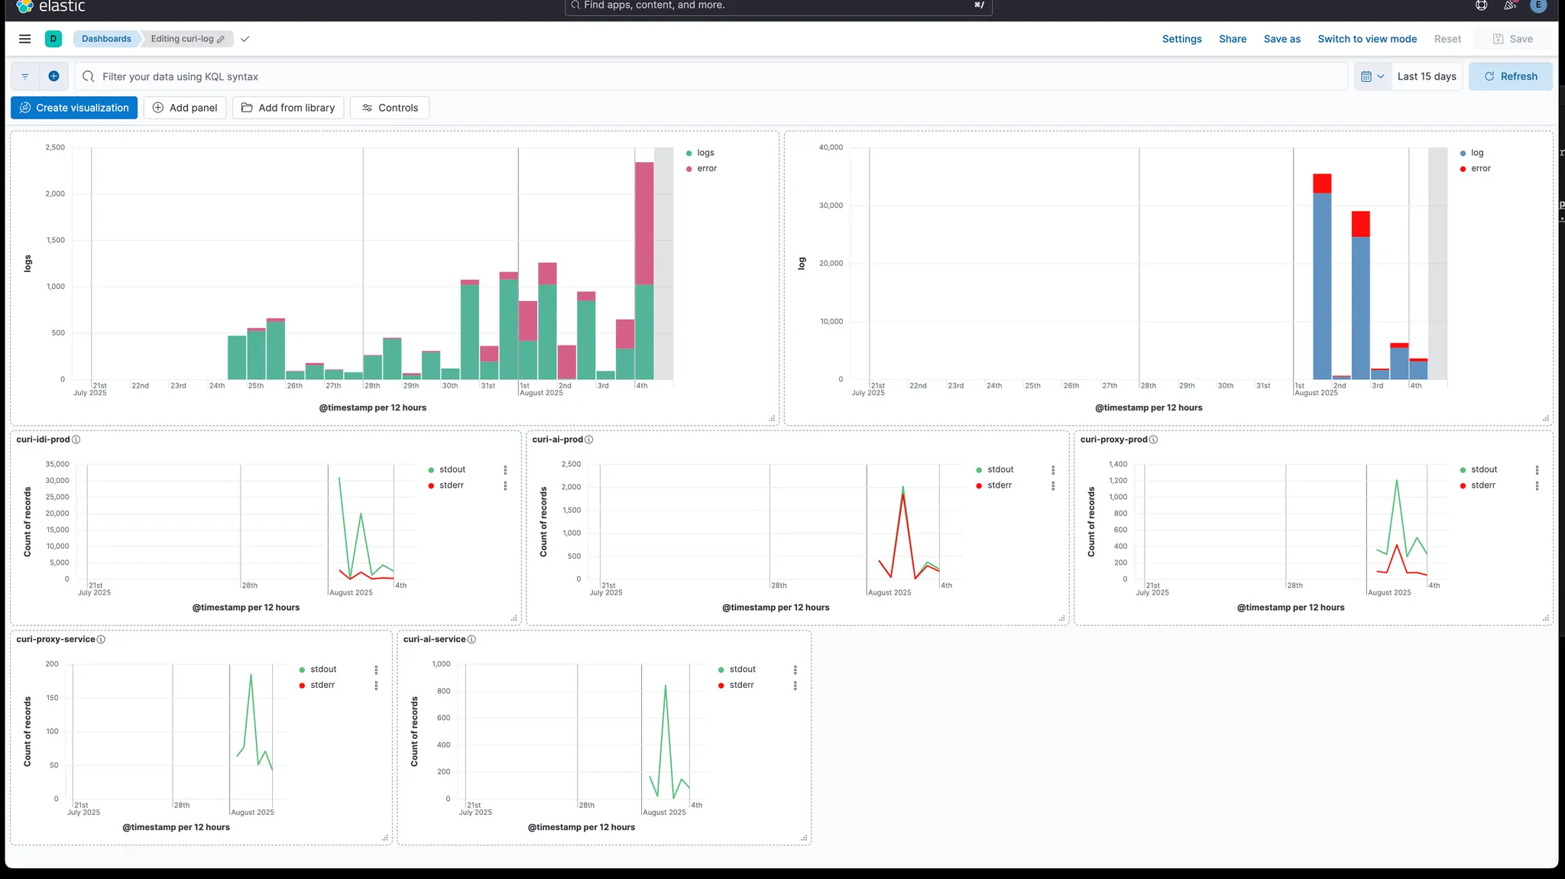Image resolution: width=1565 pixels, height=879 pixels.
Task: Toggle stdout series in curi-idi-prod legend
Action: [452, 470]
